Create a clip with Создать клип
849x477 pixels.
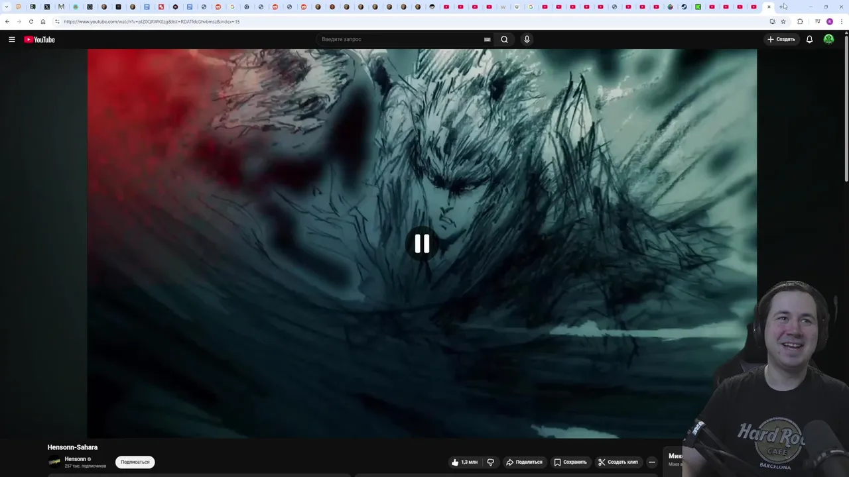618,462
